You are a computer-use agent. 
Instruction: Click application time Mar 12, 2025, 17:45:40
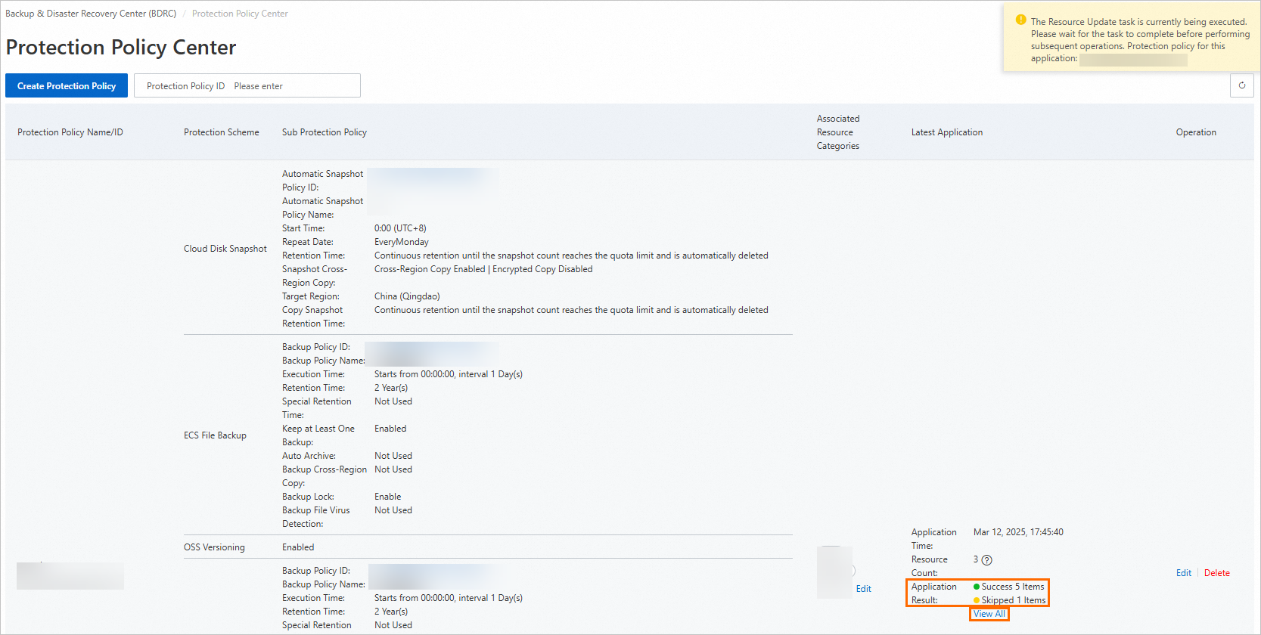tap(1018, 532)
